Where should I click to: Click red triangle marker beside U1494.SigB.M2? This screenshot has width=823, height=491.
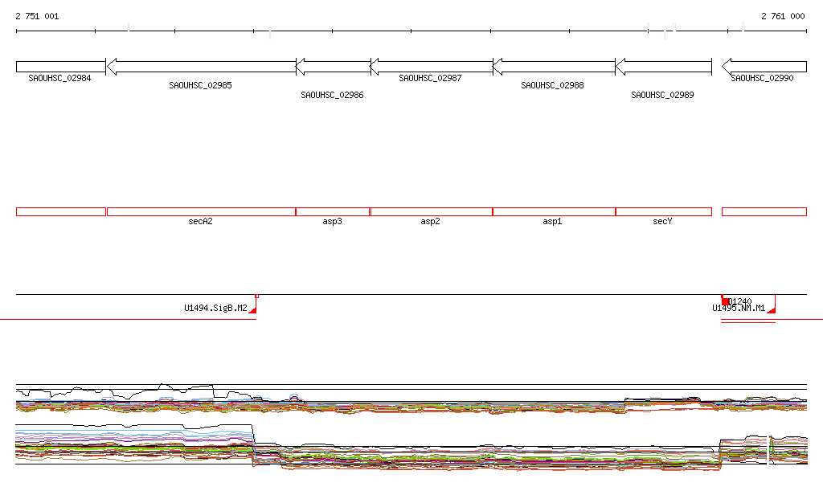253,309
